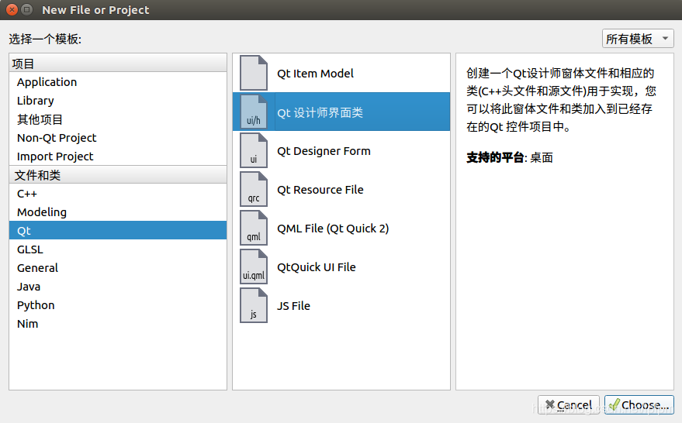
Task: Select General category
Action: click(x=118, y=268)
